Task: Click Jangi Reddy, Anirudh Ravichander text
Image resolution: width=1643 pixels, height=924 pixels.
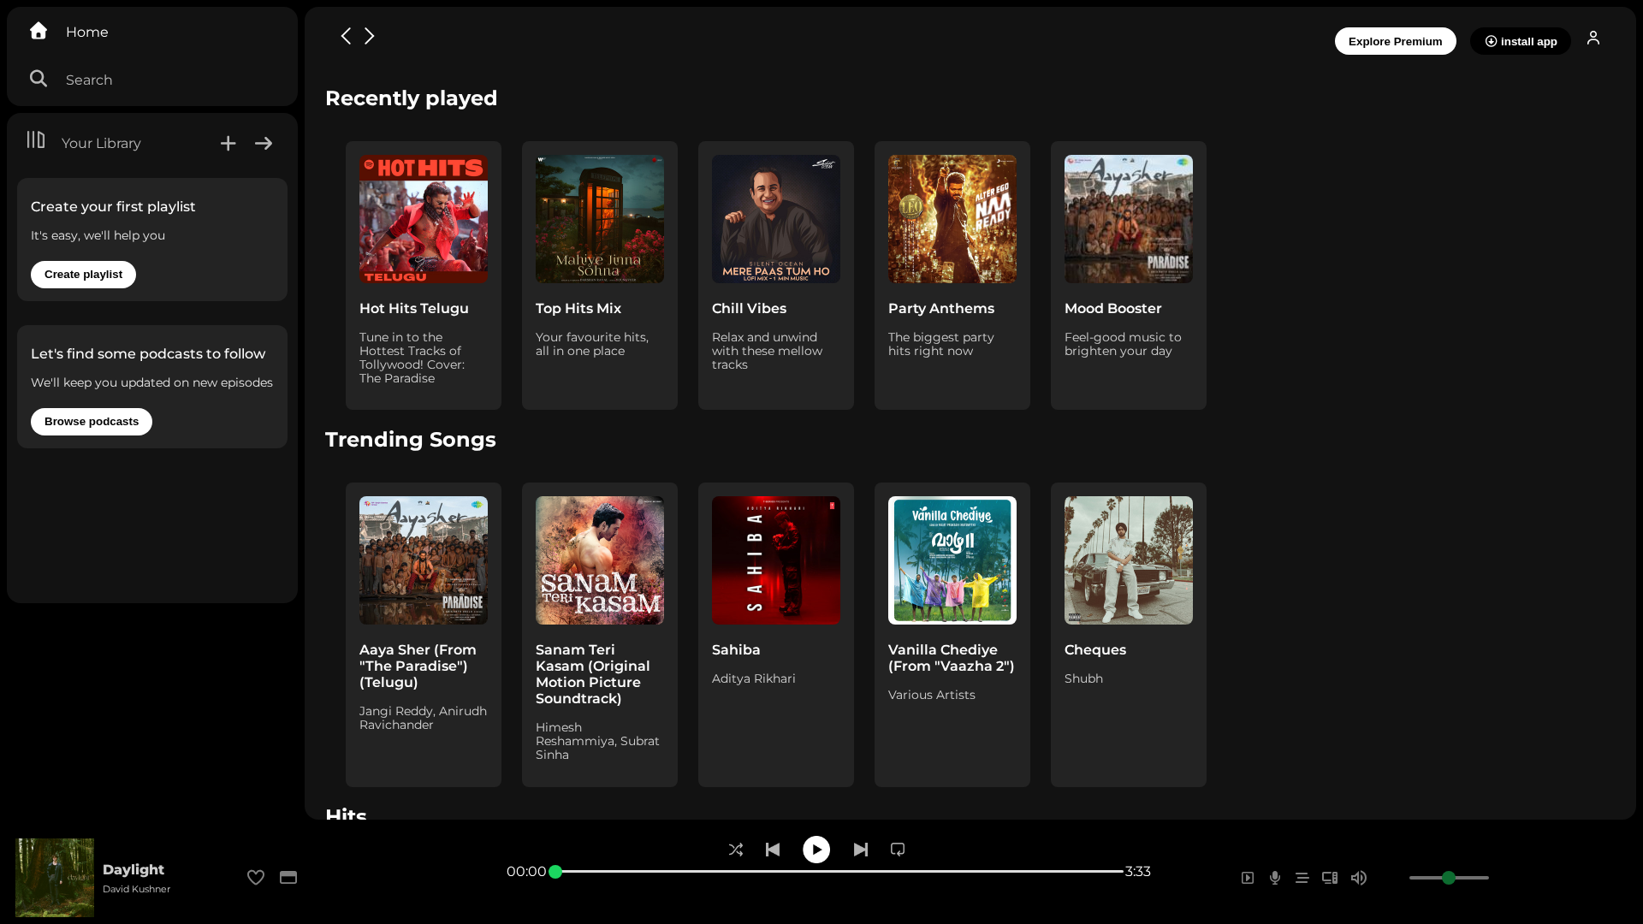Action: pos(423,719)
